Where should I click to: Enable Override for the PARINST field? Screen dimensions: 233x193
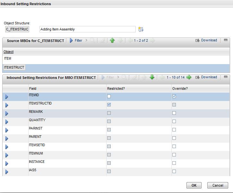pos(174,130)
